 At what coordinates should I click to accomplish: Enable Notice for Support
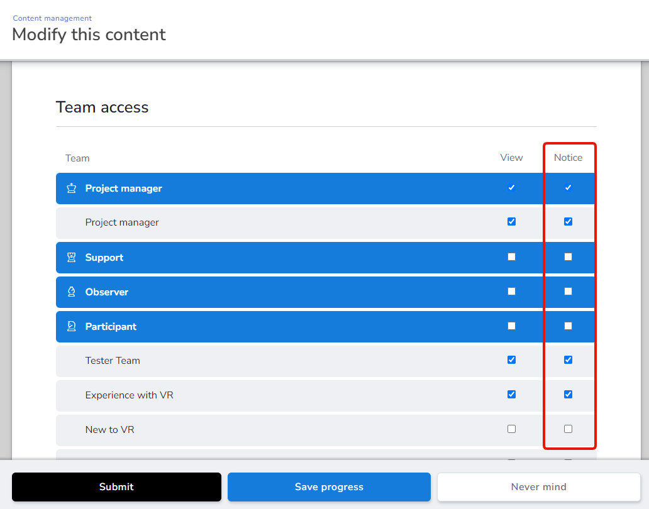pos(569,257)
